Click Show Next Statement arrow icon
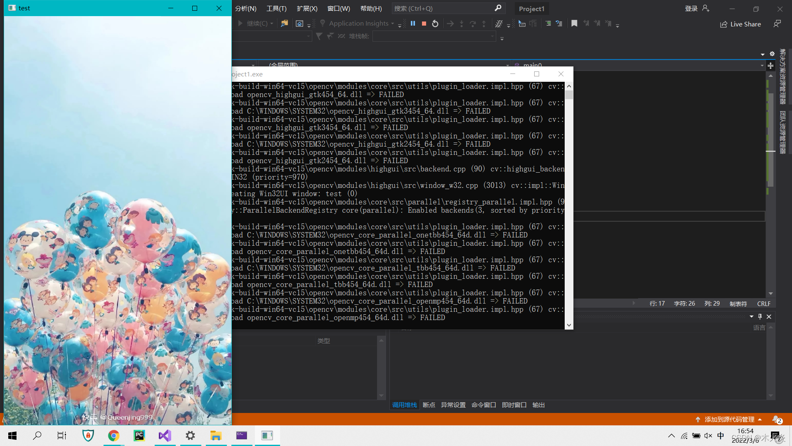Viewport: 792px width, 446px height. coord(450,24)
